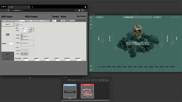The height and width of the screenshot is (102, 182).
Task: Open the Brainwaves user account icon
Action: click(91, 28)
